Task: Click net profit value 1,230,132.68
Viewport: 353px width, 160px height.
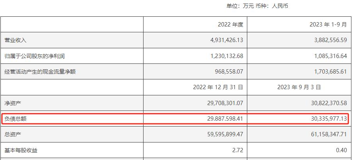Action: pyautogui.click(x=221, y=56)
